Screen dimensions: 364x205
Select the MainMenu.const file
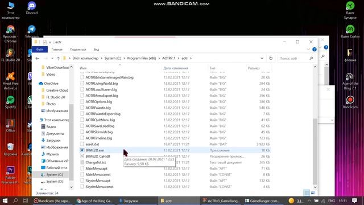click(x=175, y=175)
